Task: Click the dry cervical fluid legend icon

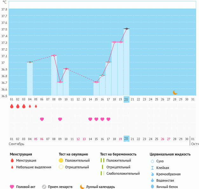Action: 152,161
